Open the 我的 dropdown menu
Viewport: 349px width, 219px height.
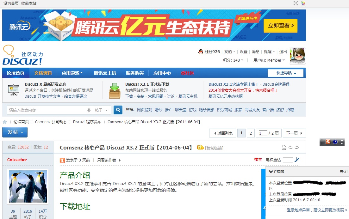point(229,52)
